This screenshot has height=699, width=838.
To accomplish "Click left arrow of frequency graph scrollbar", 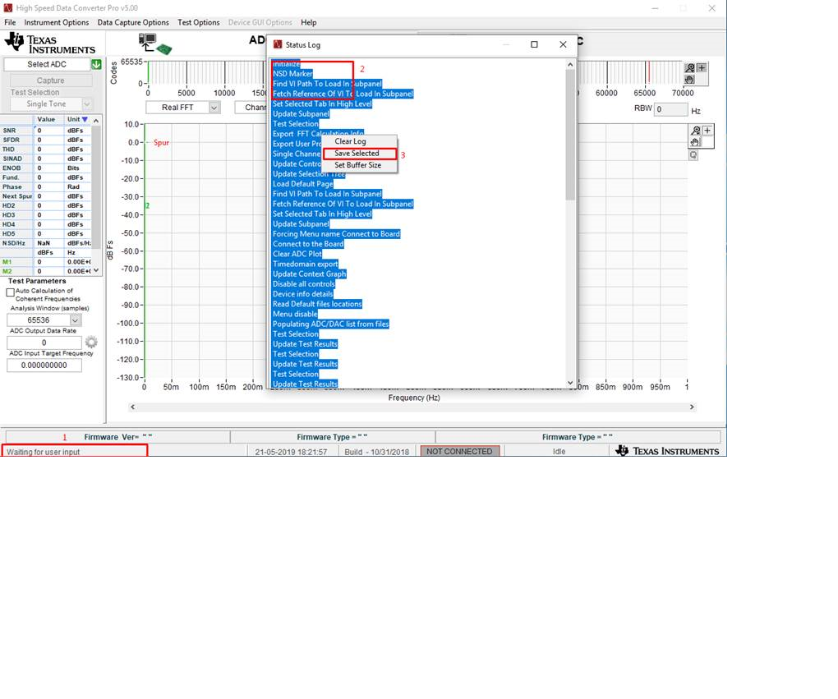I will click(x=132, y=407).
